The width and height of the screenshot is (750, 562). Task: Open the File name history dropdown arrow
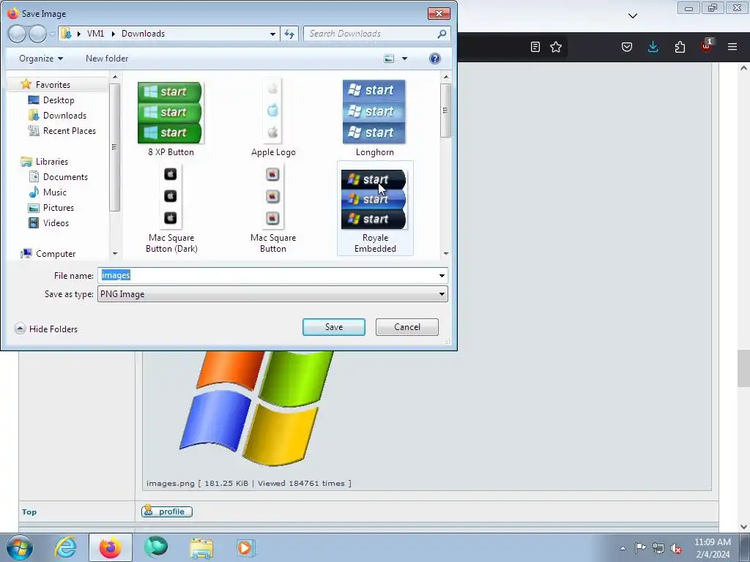coord(442,275)
